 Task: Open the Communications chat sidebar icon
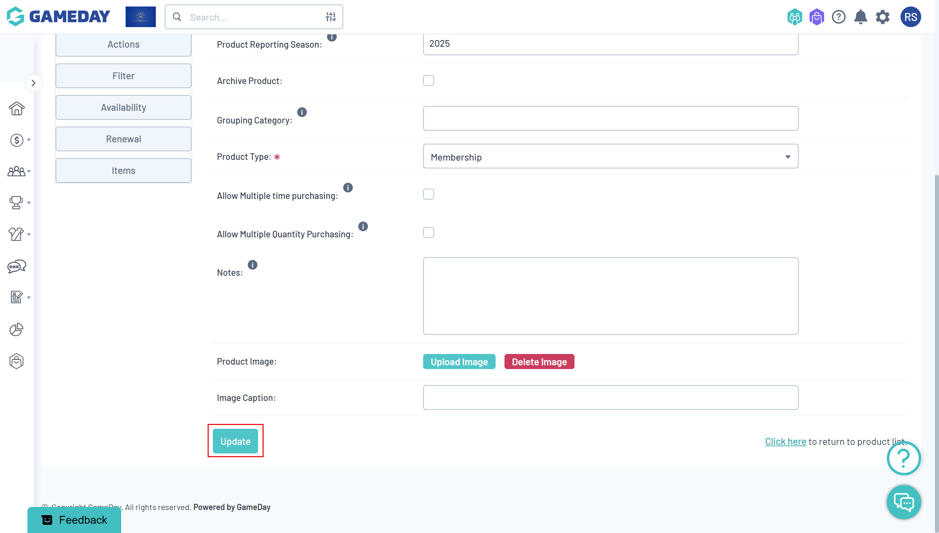coord(16,266)
